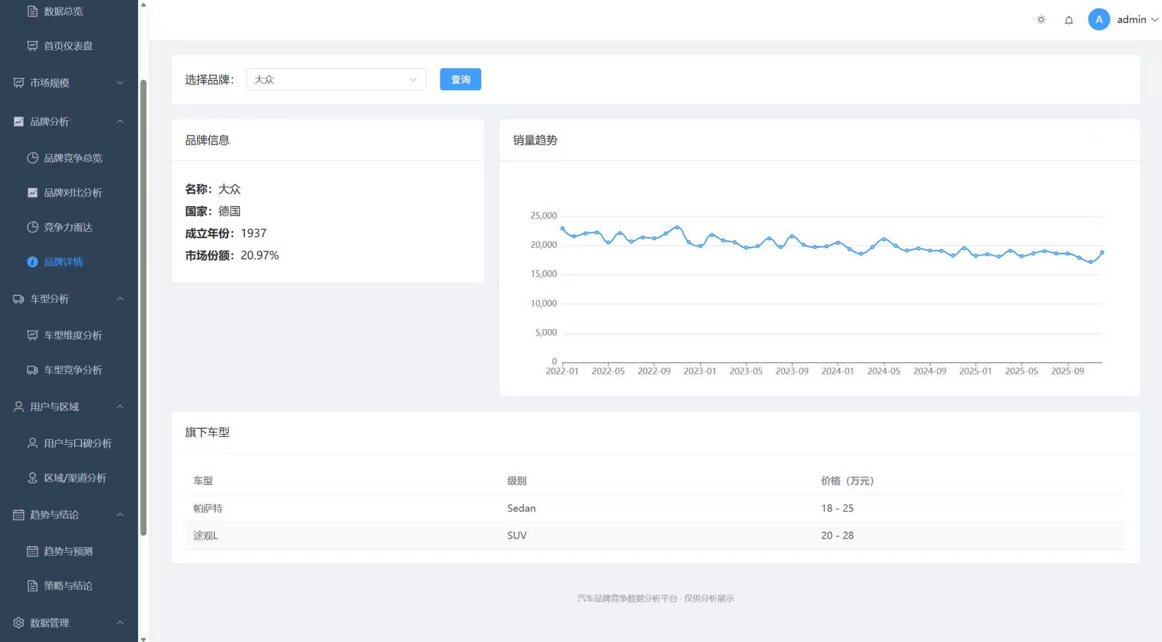The height and width of the screenshot is (642, 1162).
Task: Click sidebar scrollbar up arrow
Action: (143, 5)
